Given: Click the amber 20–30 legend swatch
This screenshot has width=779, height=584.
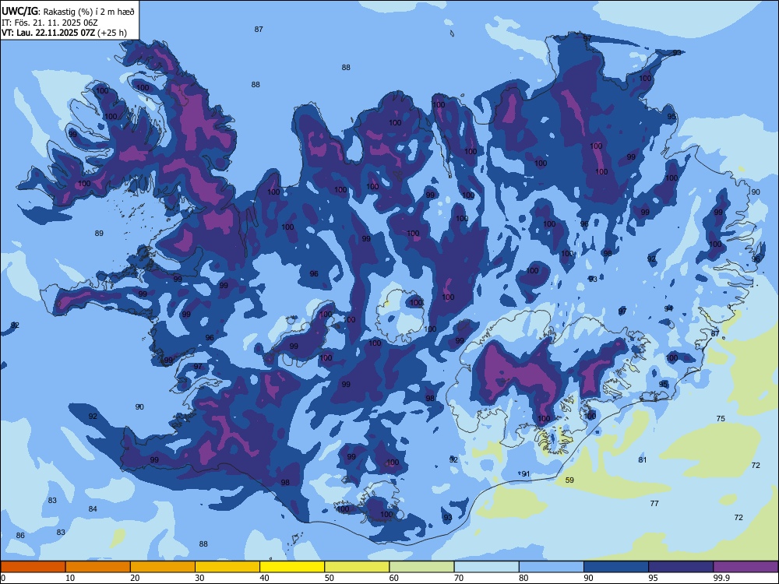Looking at the screenshot, I should [x=163, y=567].
